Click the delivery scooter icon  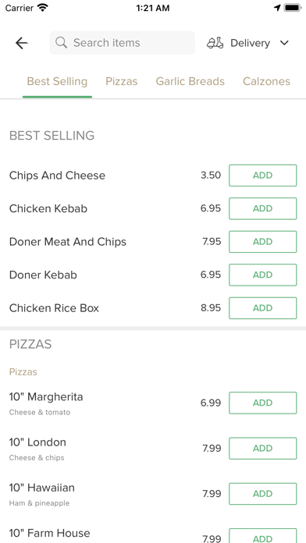(x=215, y=43)
